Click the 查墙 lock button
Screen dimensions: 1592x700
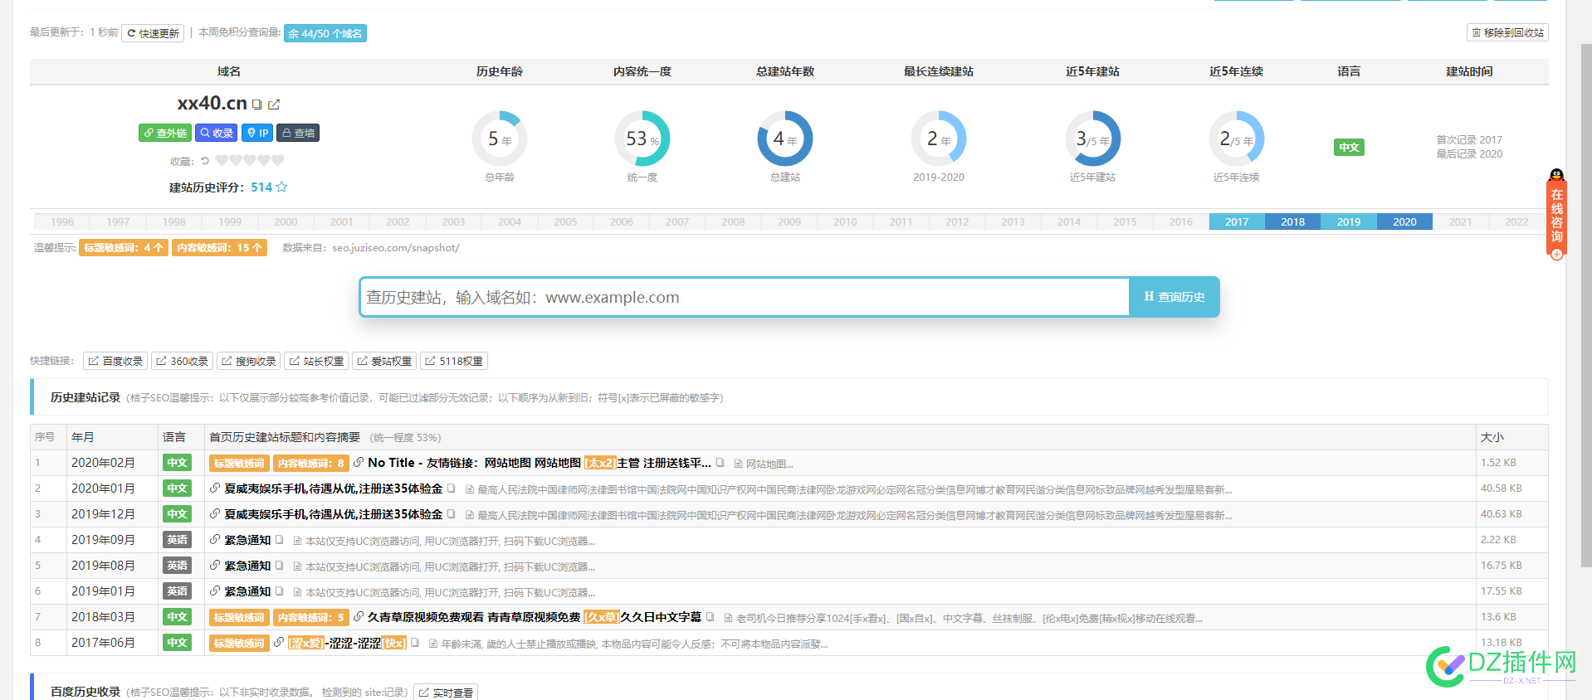[x=298, y=133]
